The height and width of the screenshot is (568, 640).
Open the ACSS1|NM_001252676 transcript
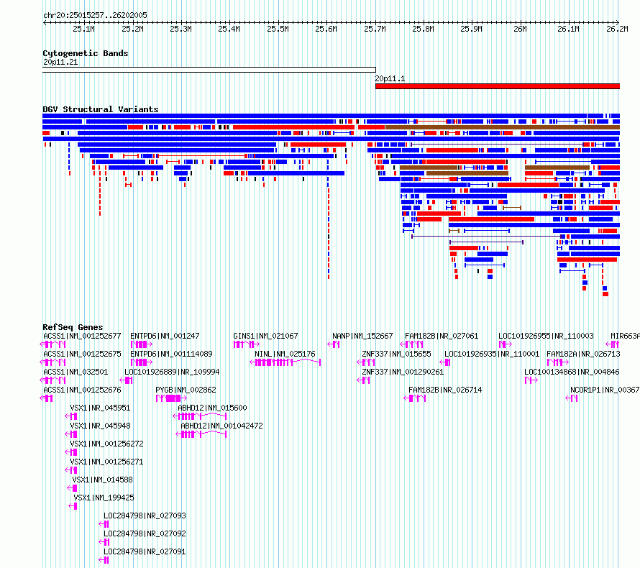tap(82, 390)
